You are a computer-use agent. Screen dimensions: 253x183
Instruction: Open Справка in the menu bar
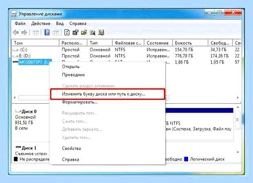(78, 24)
